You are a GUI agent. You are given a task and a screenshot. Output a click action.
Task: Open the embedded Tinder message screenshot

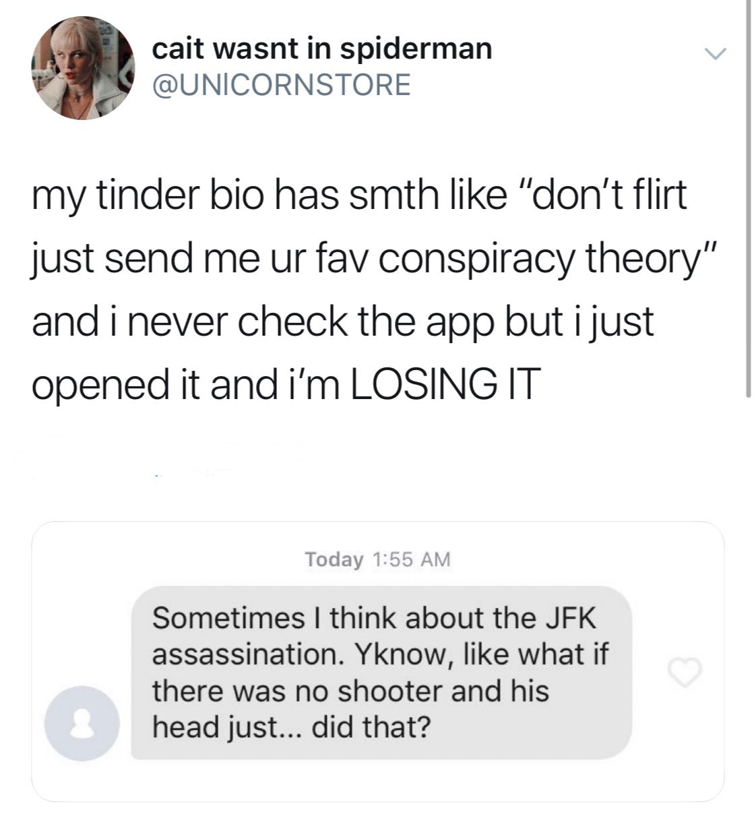click(x=378, y=661)
